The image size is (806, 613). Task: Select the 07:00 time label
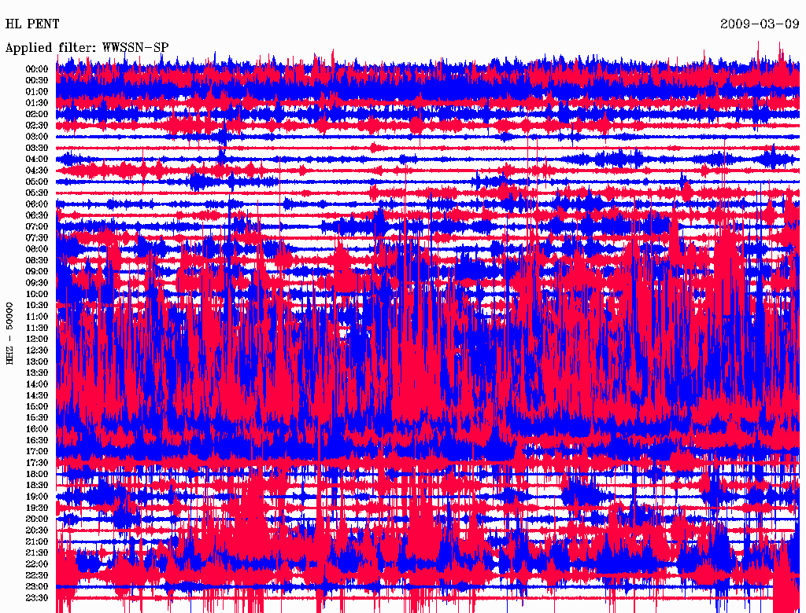[x=37, y=227]
